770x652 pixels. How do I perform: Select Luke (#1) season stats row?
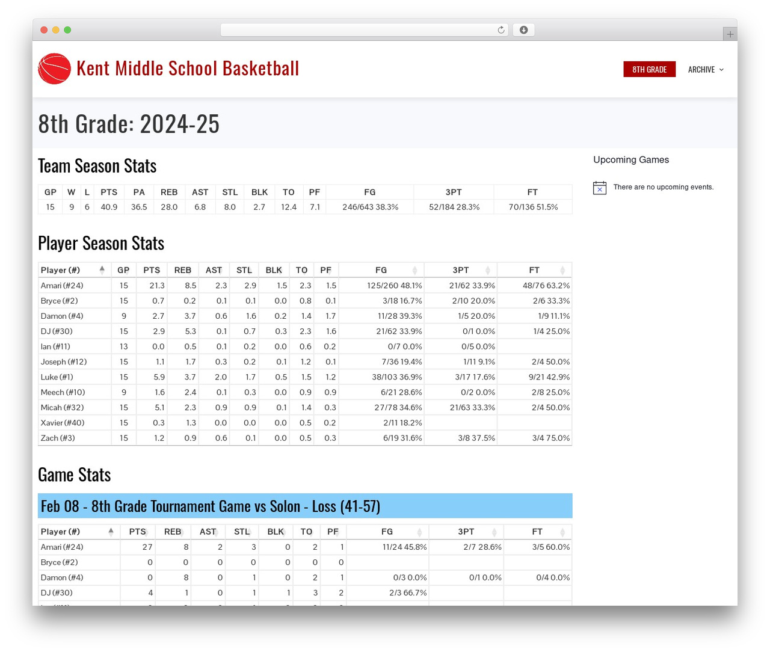305,377
